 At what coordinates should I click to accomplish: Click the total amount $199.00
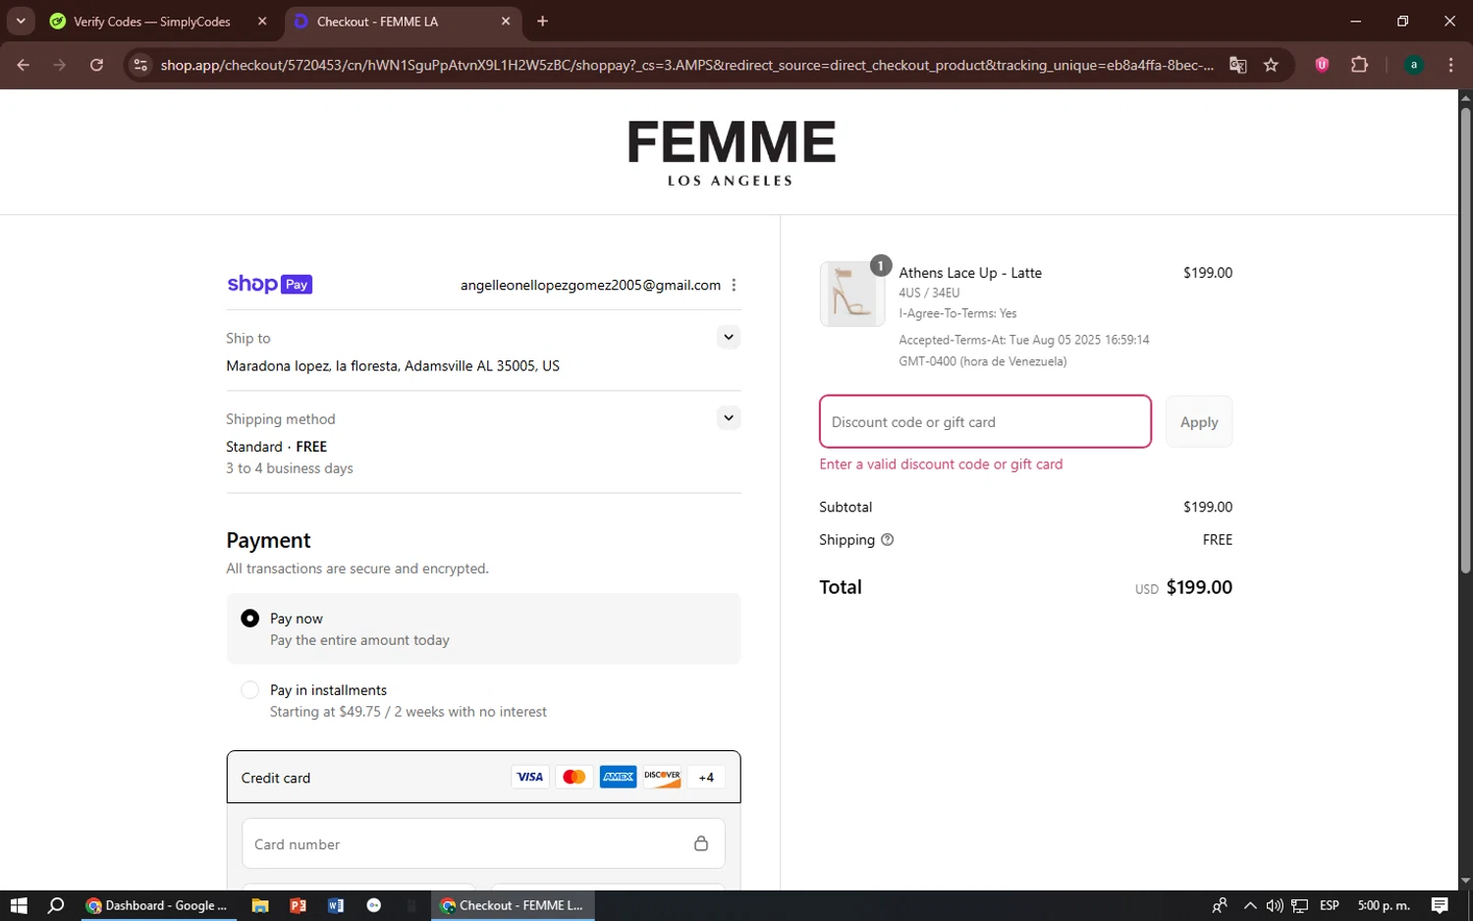click(x=1199, y=587)
